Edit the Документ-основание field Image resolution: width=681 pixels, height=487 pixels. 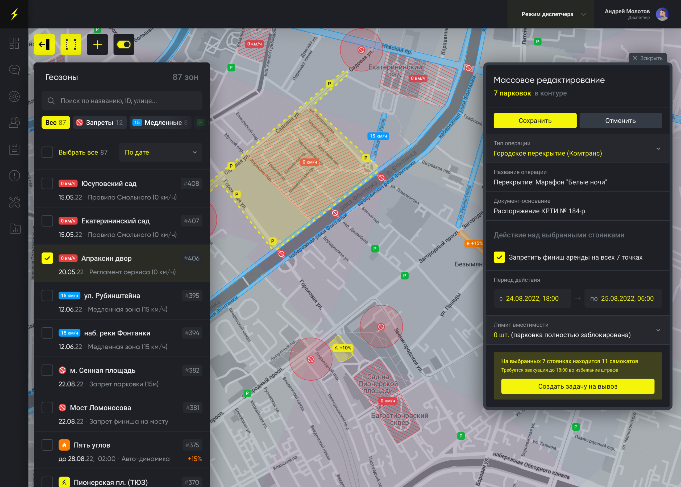point(578,206)
